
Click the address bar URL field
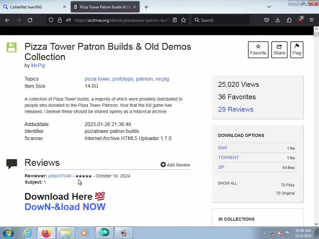point(121,20)
